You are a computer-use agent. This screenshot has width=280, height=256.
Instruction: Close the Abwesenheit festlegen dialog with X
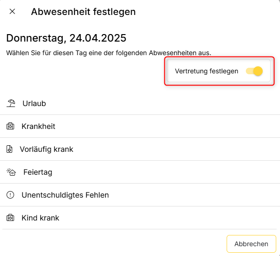pos(12,12)
